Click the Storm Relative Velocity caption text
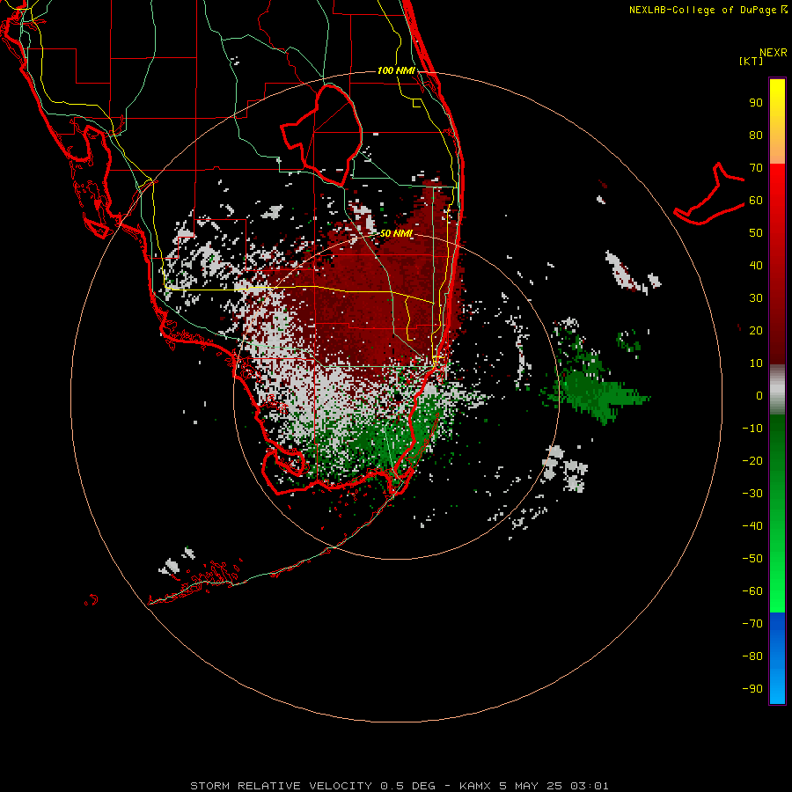Screen dimensions: 792x792 coord(400,786)
